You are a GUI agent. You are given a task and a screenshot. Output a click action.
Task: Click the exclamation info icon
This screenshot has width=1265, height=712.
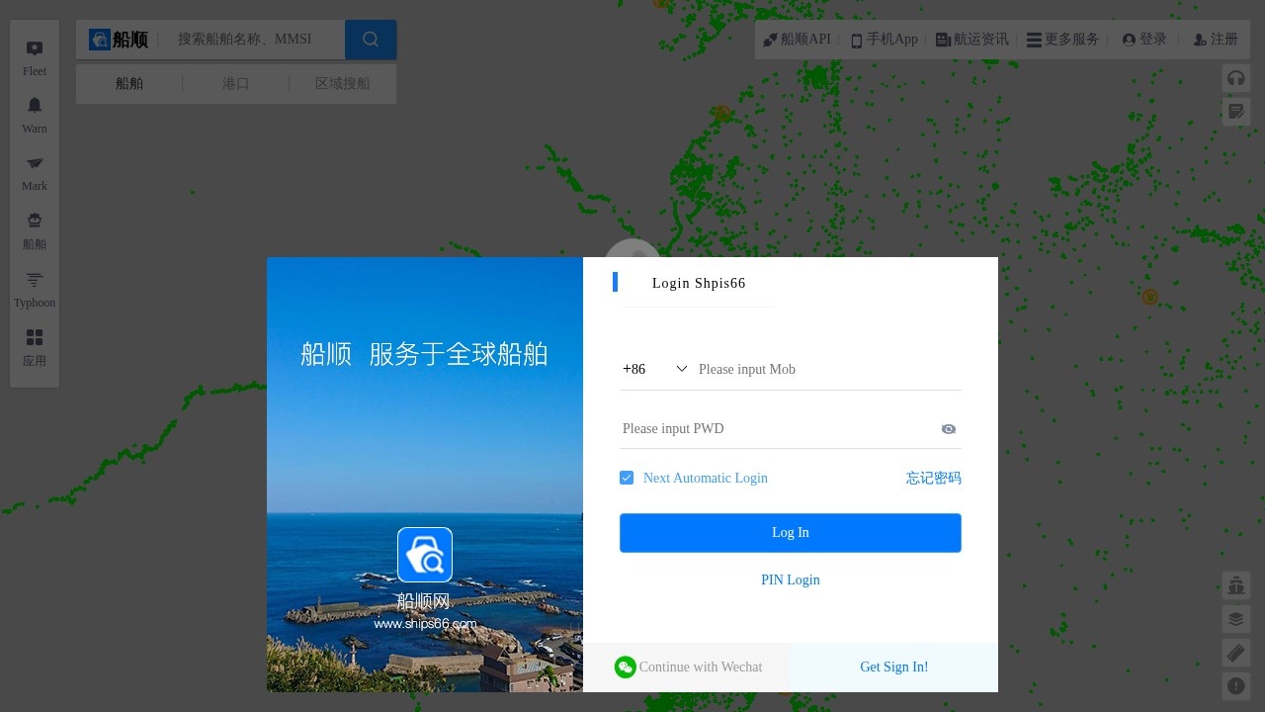tap(1236, 686)
